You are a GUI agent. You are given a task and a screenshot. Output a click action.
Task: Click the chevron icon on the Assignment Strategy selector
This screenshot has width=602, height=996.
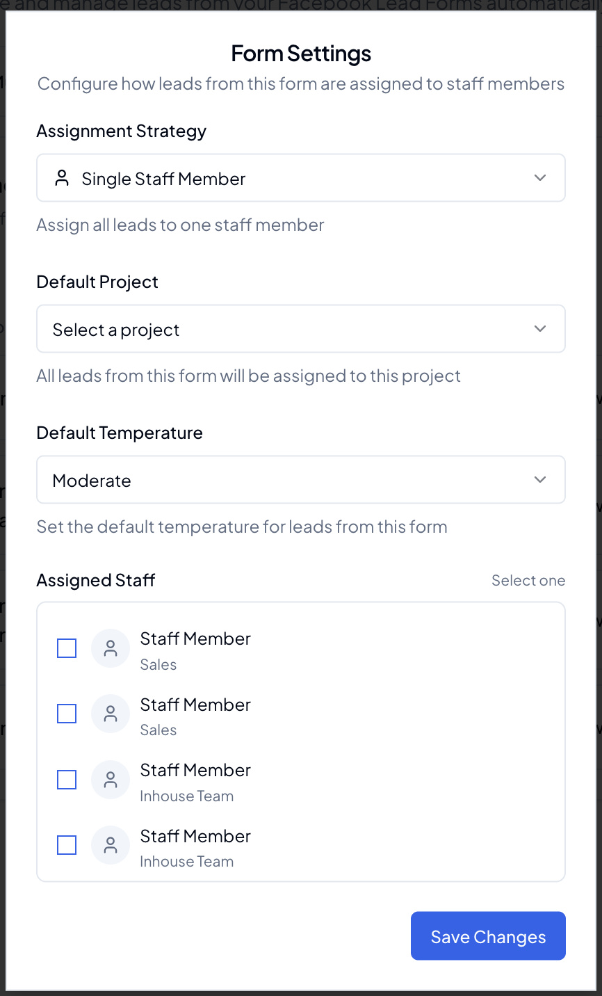click(x=539, y=177)
